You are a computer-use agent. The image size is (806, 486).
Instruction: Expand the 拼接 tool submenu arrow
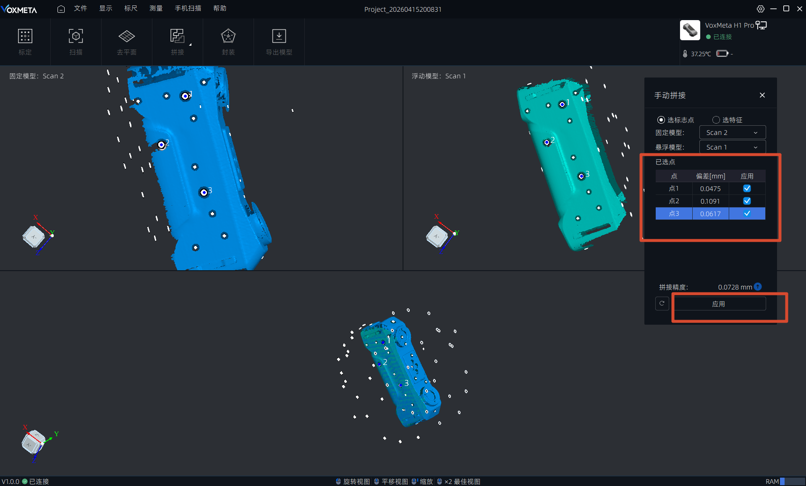tap(190, 44)
